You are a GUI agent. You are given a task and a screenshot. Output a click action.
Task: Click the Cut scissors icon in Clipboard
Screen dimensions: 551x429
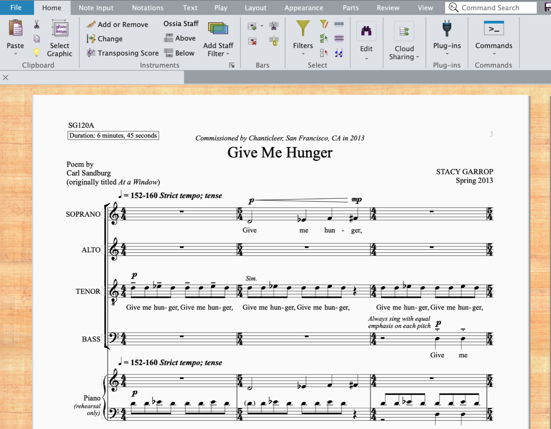(37, 25)
